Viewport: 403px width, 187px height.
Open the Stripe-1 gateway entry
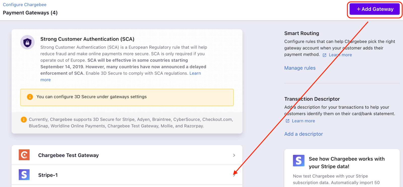[x=48, y=175]
